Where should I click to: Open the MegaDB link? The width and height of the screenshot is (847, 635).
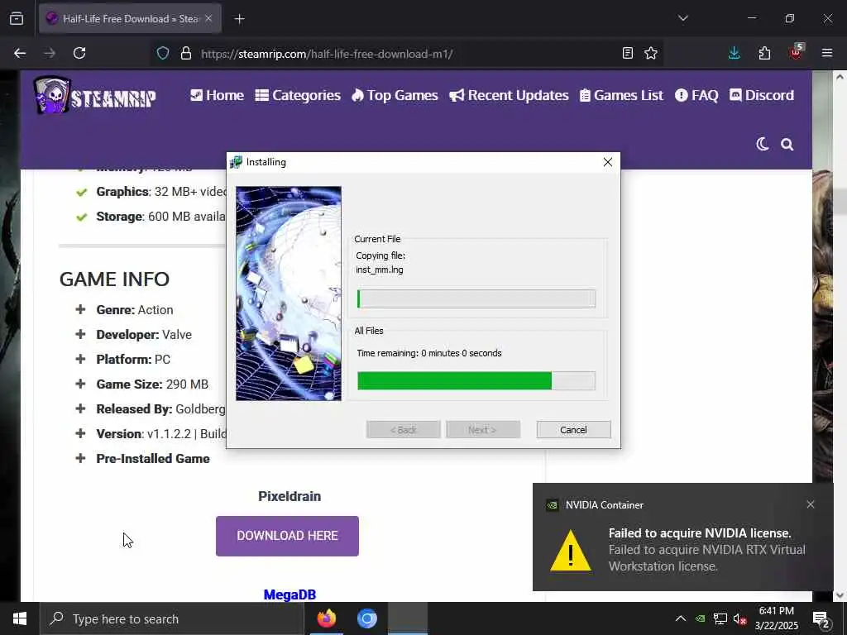click(290, 594)
